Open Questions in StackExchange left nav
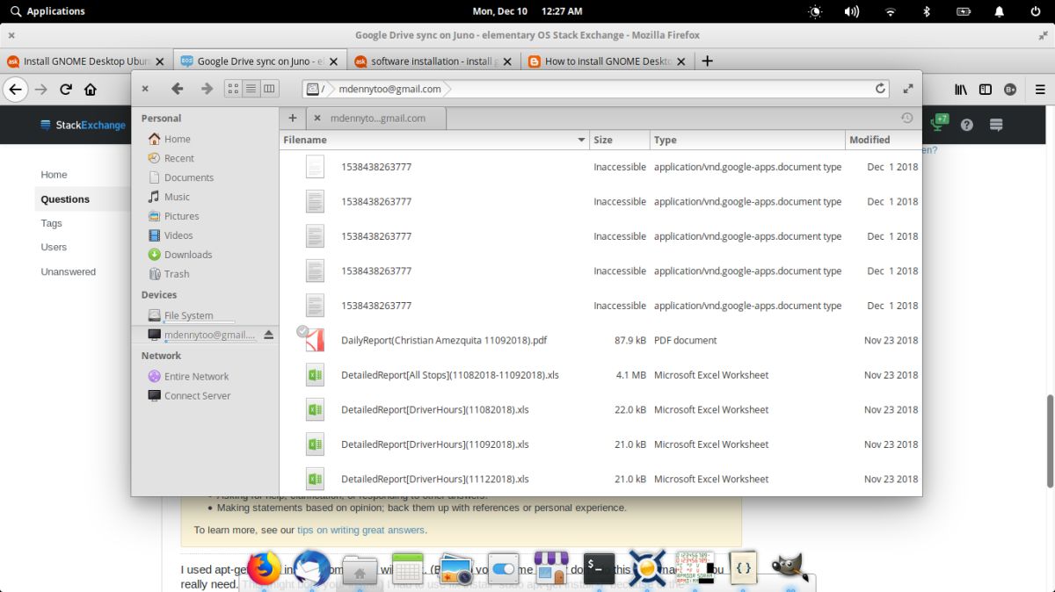Screen dimensions: 1055x592 (65, 199)
